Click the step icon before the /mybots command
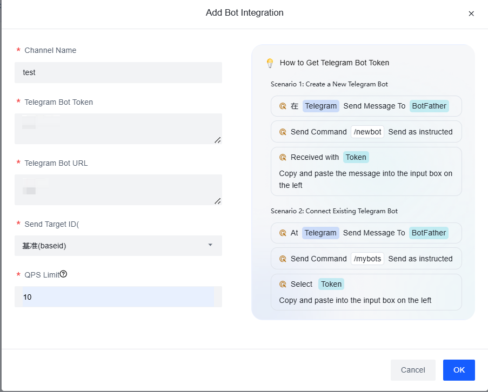Image resolution: width=488 pixels, height=392 pixels. 282,259
